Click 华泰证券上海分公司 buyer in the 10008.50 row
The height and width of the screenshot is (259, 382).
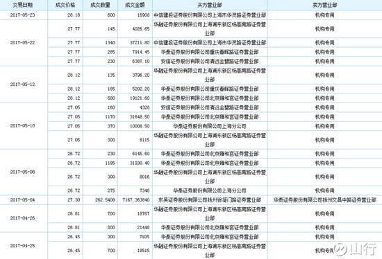tap(210, 126)
